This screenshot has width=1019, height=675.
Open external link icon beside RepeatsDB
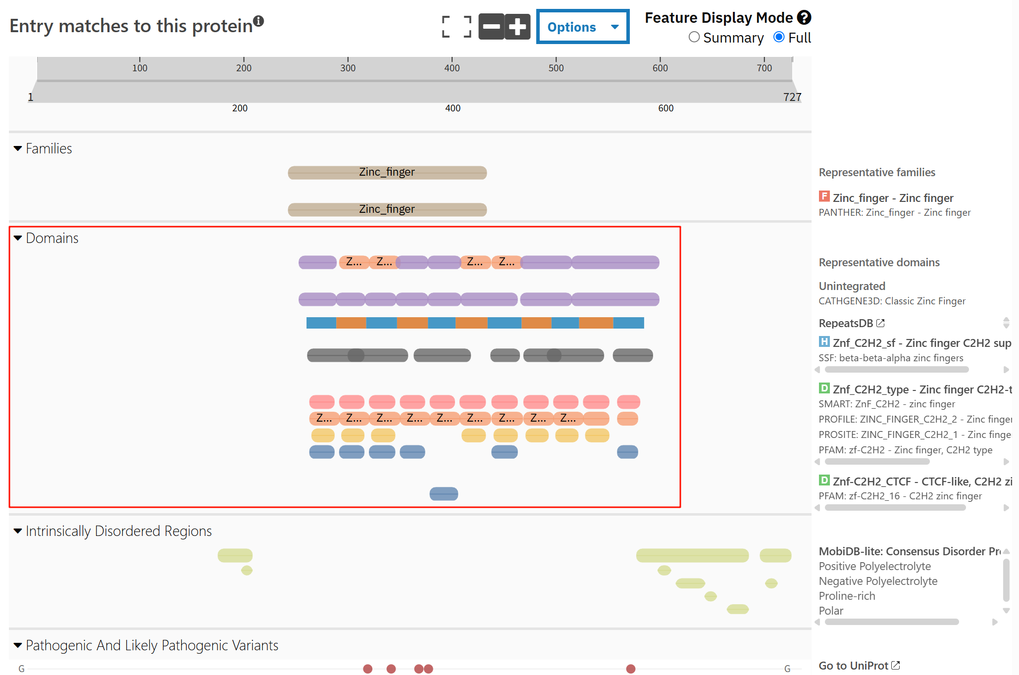click(x=880, y=323)
